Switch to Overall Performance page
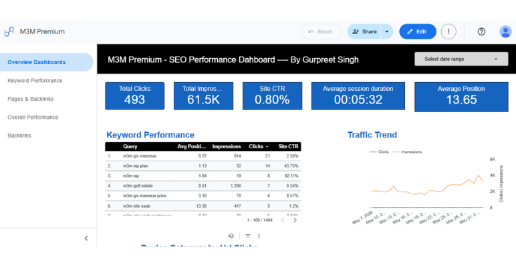 (33, 117)
